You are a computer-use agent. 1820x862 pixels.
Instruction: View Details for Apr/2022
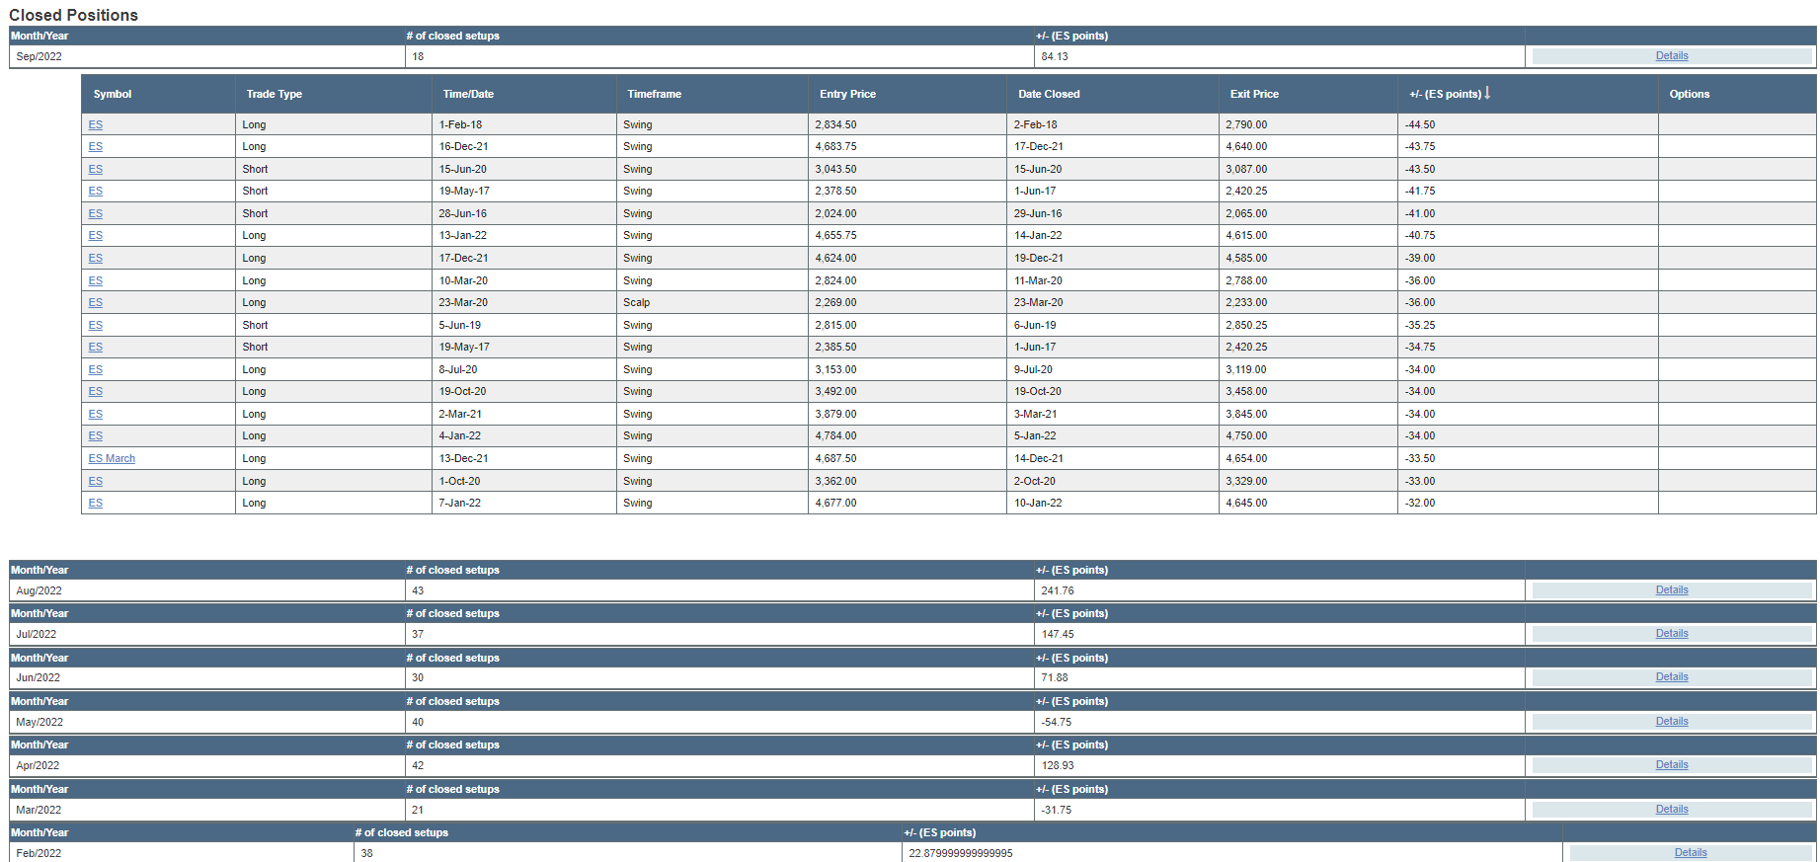[x=1671, y=765]
